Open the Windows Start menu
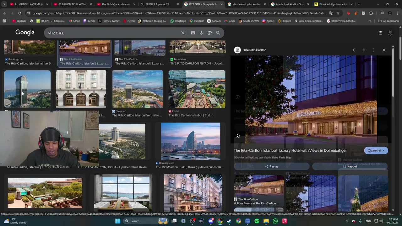This screenshot has height=226, width=402. [117, 221]
